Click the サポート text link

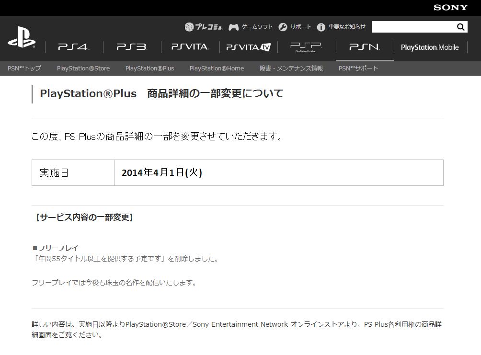pos(301,27)
